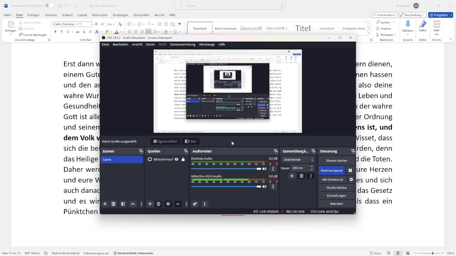Open Kommentare button in Word
Viewport: 456px width, 256px height.
coord(384,15)
